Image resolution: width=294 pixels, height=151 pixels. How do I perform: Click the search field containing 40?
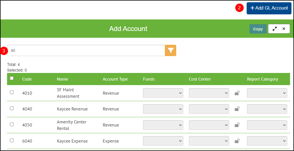pos(86,50)
